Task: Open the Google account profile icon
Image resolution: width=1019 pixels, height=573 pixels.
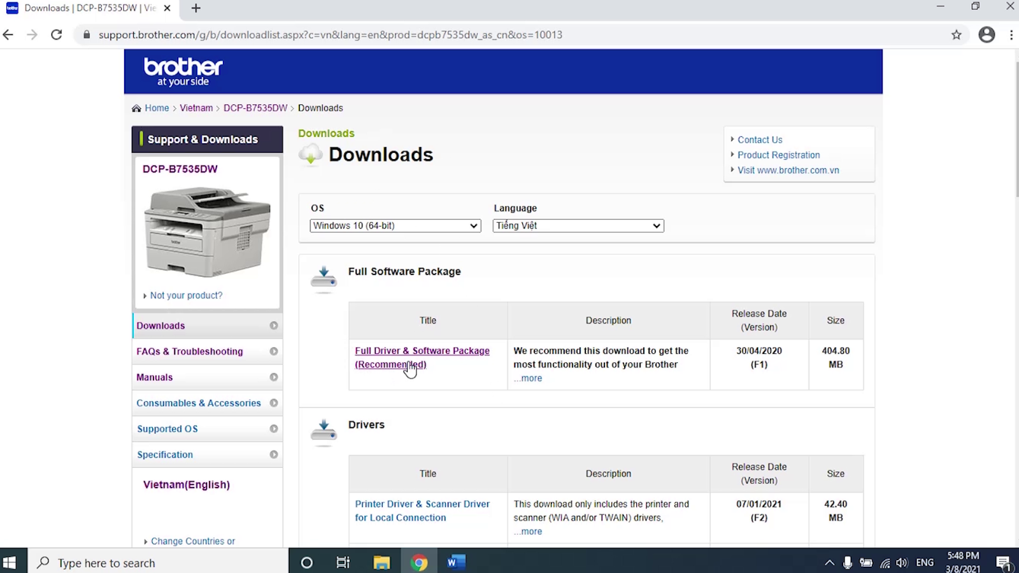Action: (987, 35)
